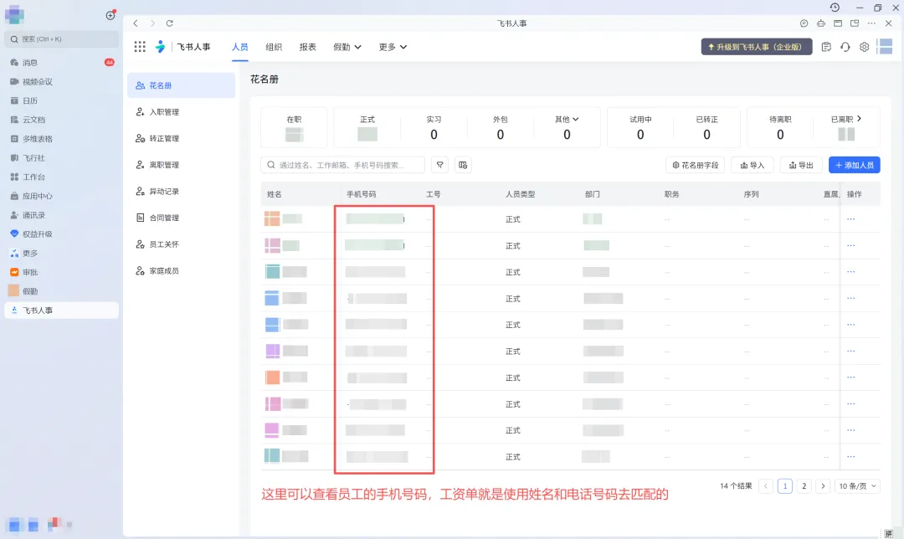
Task: Click the 试用中 statistics count
Action: (x=640, y=134)
